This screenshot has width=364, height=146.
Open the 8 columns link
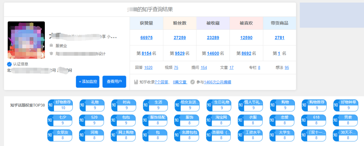click(259, 67)
